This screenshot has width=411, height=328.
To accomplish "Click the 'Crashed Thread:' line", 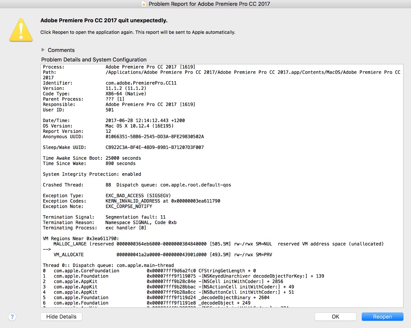I will [137, 185].
